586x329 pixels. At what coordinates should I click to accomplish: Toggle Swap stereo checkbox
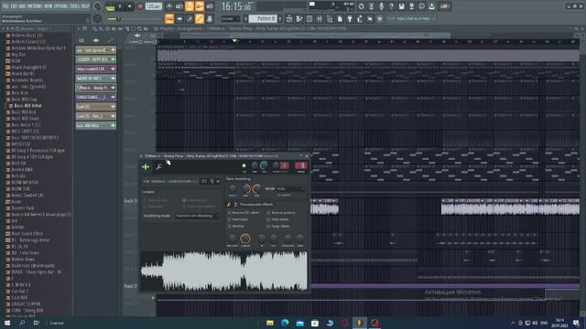point(268,226)
